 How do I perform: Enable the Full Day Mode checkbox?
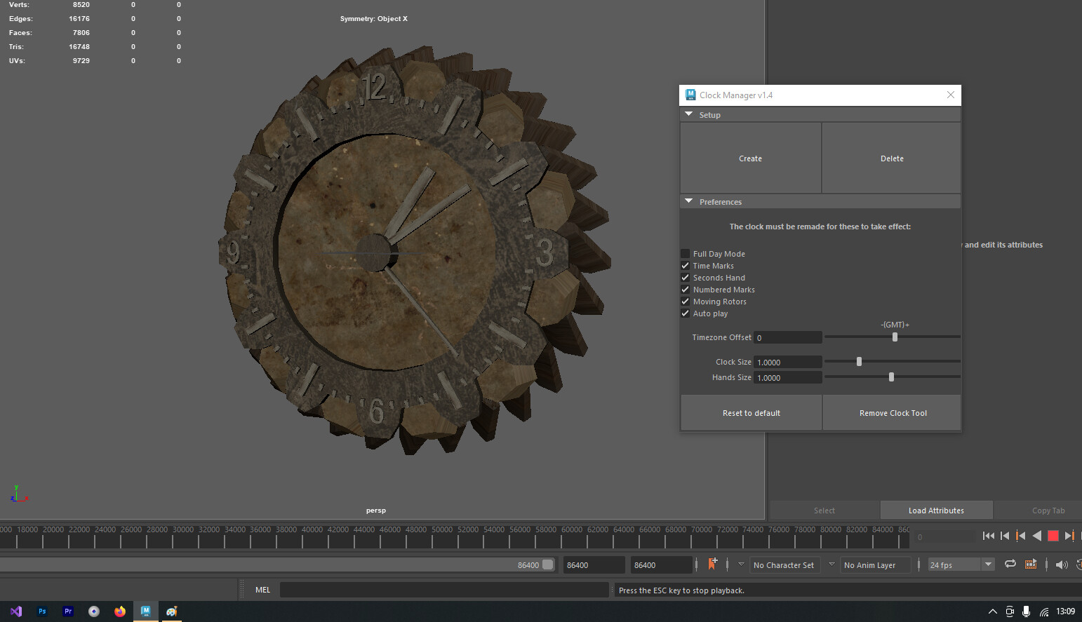686,254
